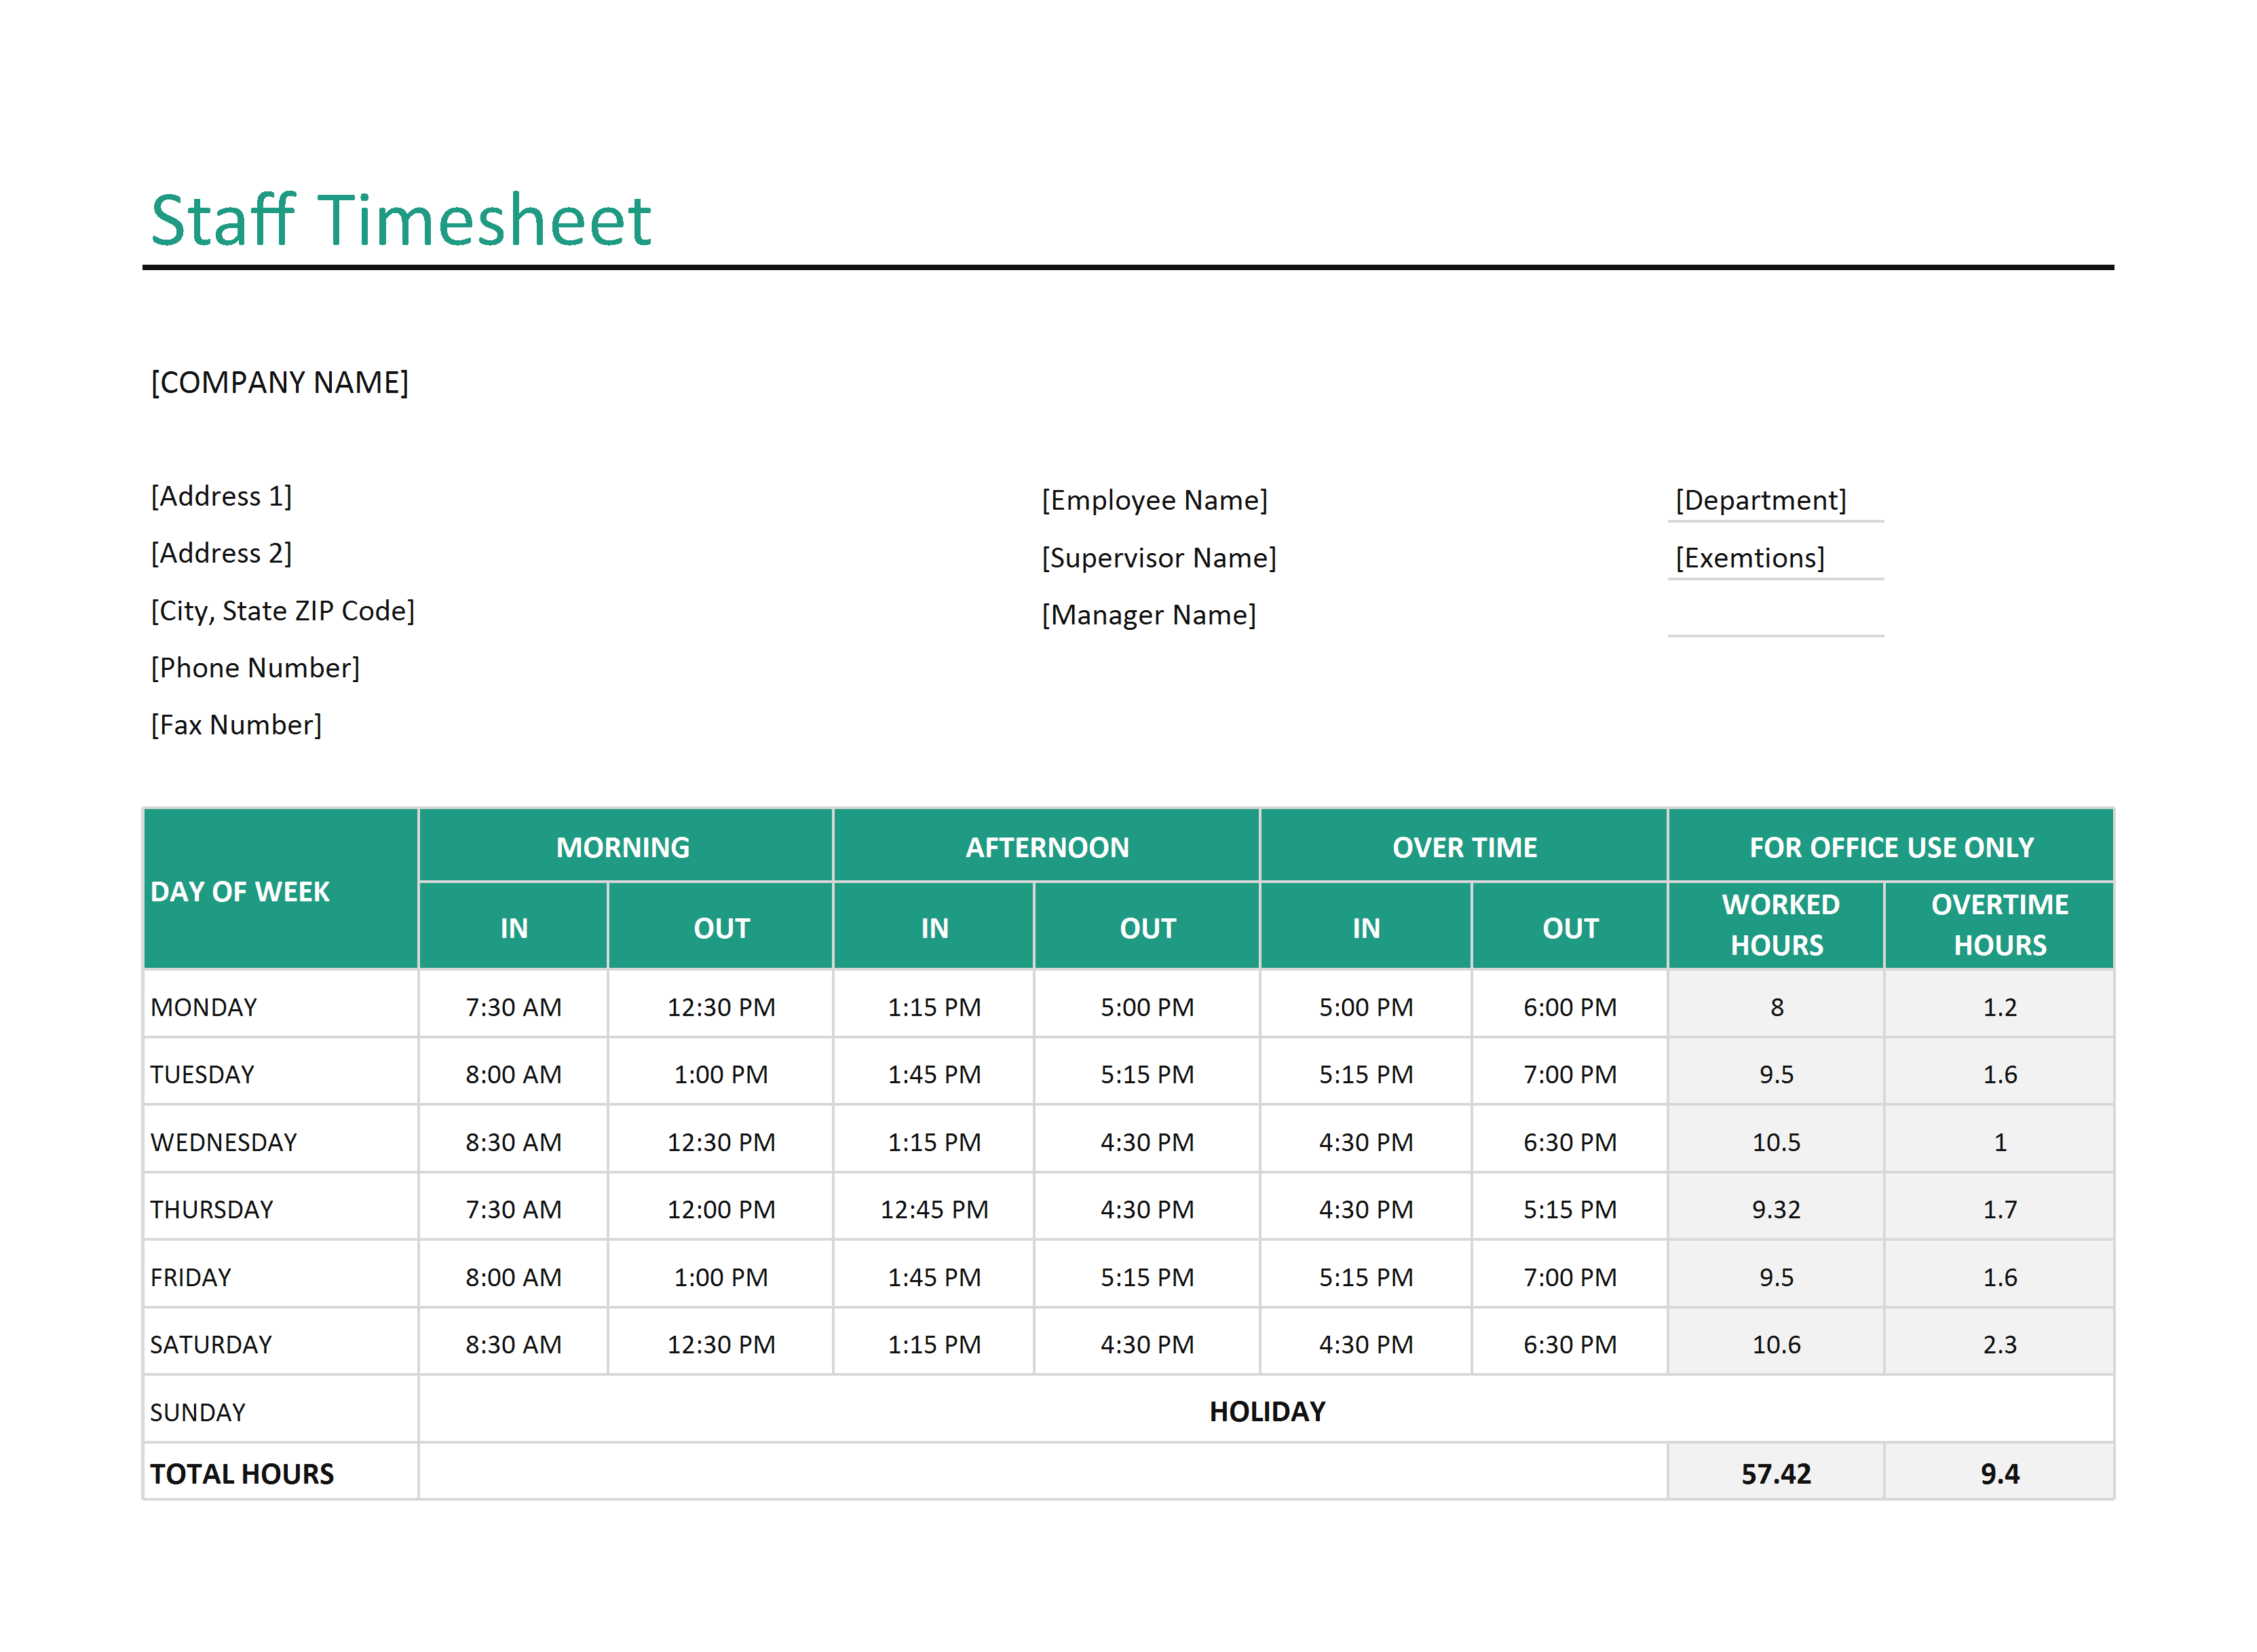This screenshot has height=1652, width=2257.
Task: Click the OVERTIME HOURS subheader
Action: [2000, 925]
